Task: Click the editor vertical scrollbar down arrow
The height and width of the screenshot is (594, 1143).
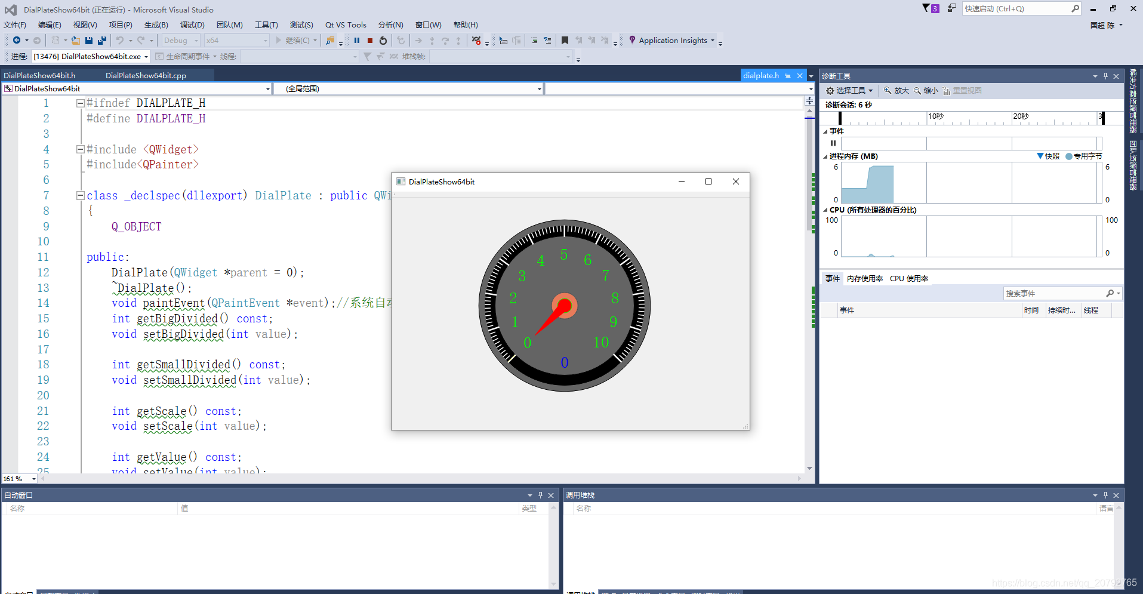Action: (810, 469)
